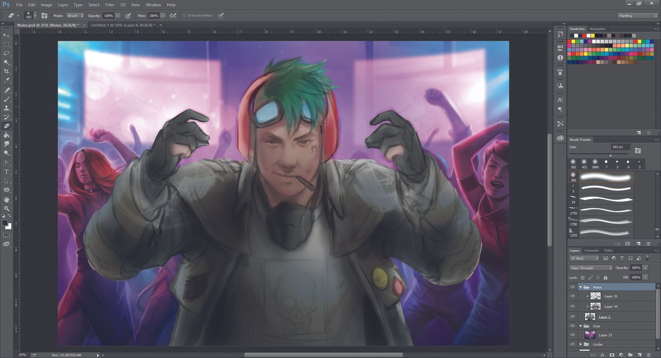Open the Painting workspace switcher
This screenshot has width=661, height=358.
coord(638,15)
